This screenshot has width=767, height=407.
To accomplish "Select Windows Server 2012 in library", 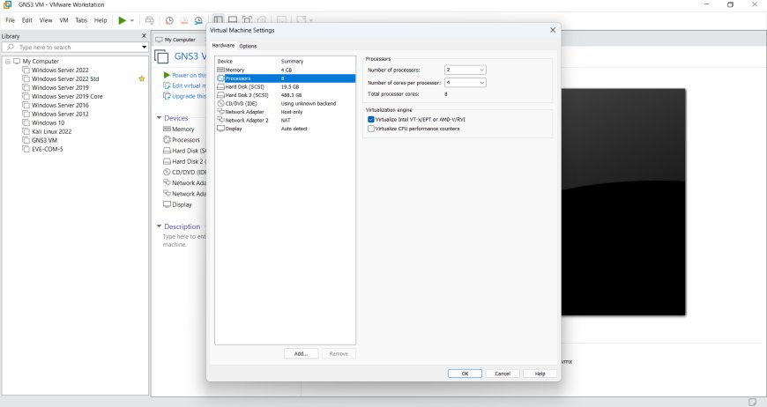I will [x=60, y=114].
